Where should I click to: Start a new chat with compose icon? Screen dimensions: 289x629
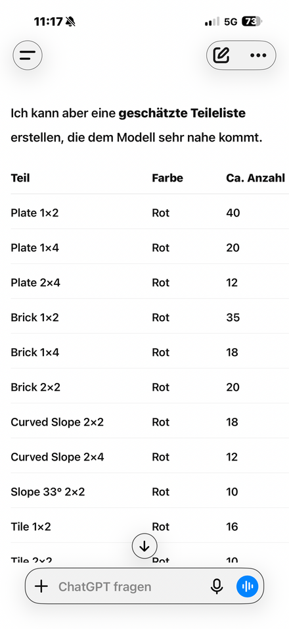click(221, 55)
